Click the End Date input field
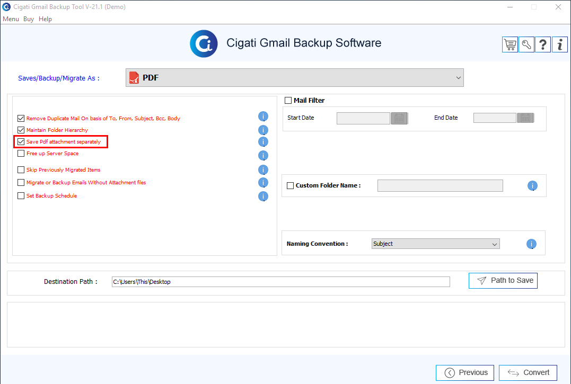Screen dimensions: 571x384 click(495, 118)
